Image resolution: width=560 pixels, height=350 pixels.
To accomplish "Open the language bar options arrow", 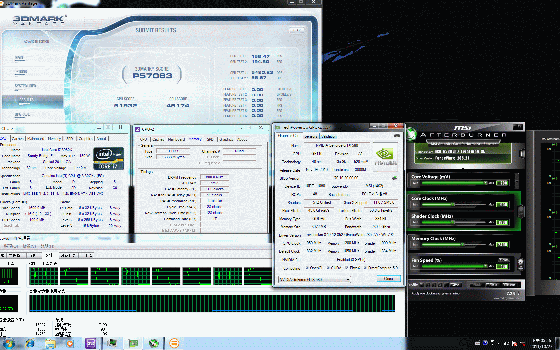I will coord(492,344).
